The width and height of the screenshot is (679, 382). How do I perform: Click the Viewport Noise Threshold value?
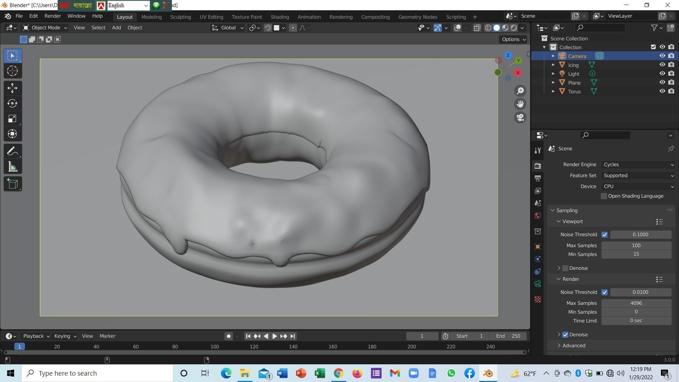640,235
